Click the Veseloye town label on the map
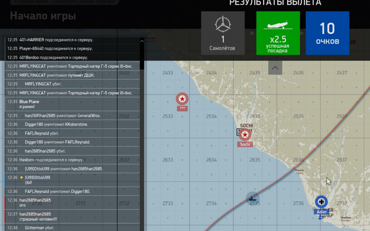Image resolution: width=370 pixels, height=231 pixels. click(x=346, y=218)
